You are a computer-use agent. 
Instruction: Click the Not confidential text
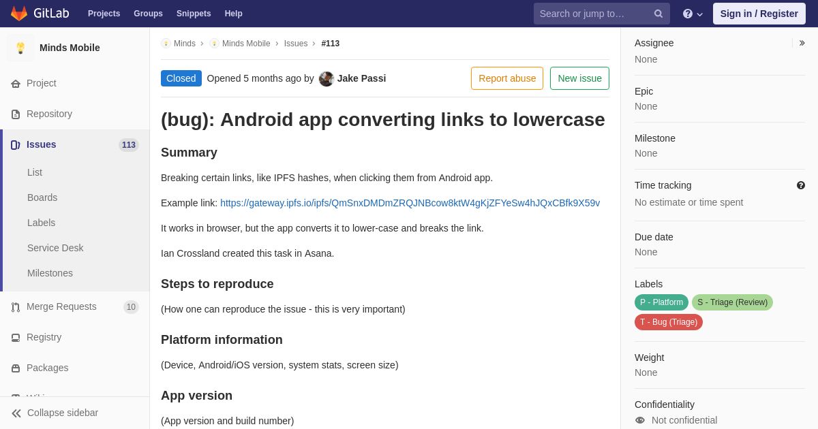(x=684, y=420)
